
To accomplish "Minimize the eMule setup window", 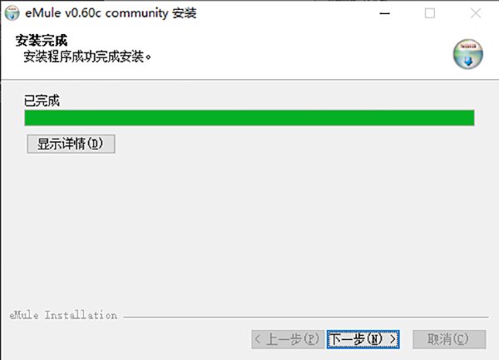I will (384, 13).
